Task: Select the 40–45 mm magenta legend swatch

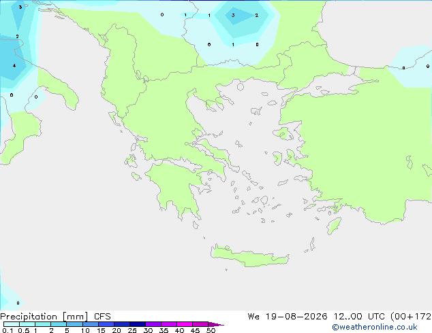Action: click(185, 324)
